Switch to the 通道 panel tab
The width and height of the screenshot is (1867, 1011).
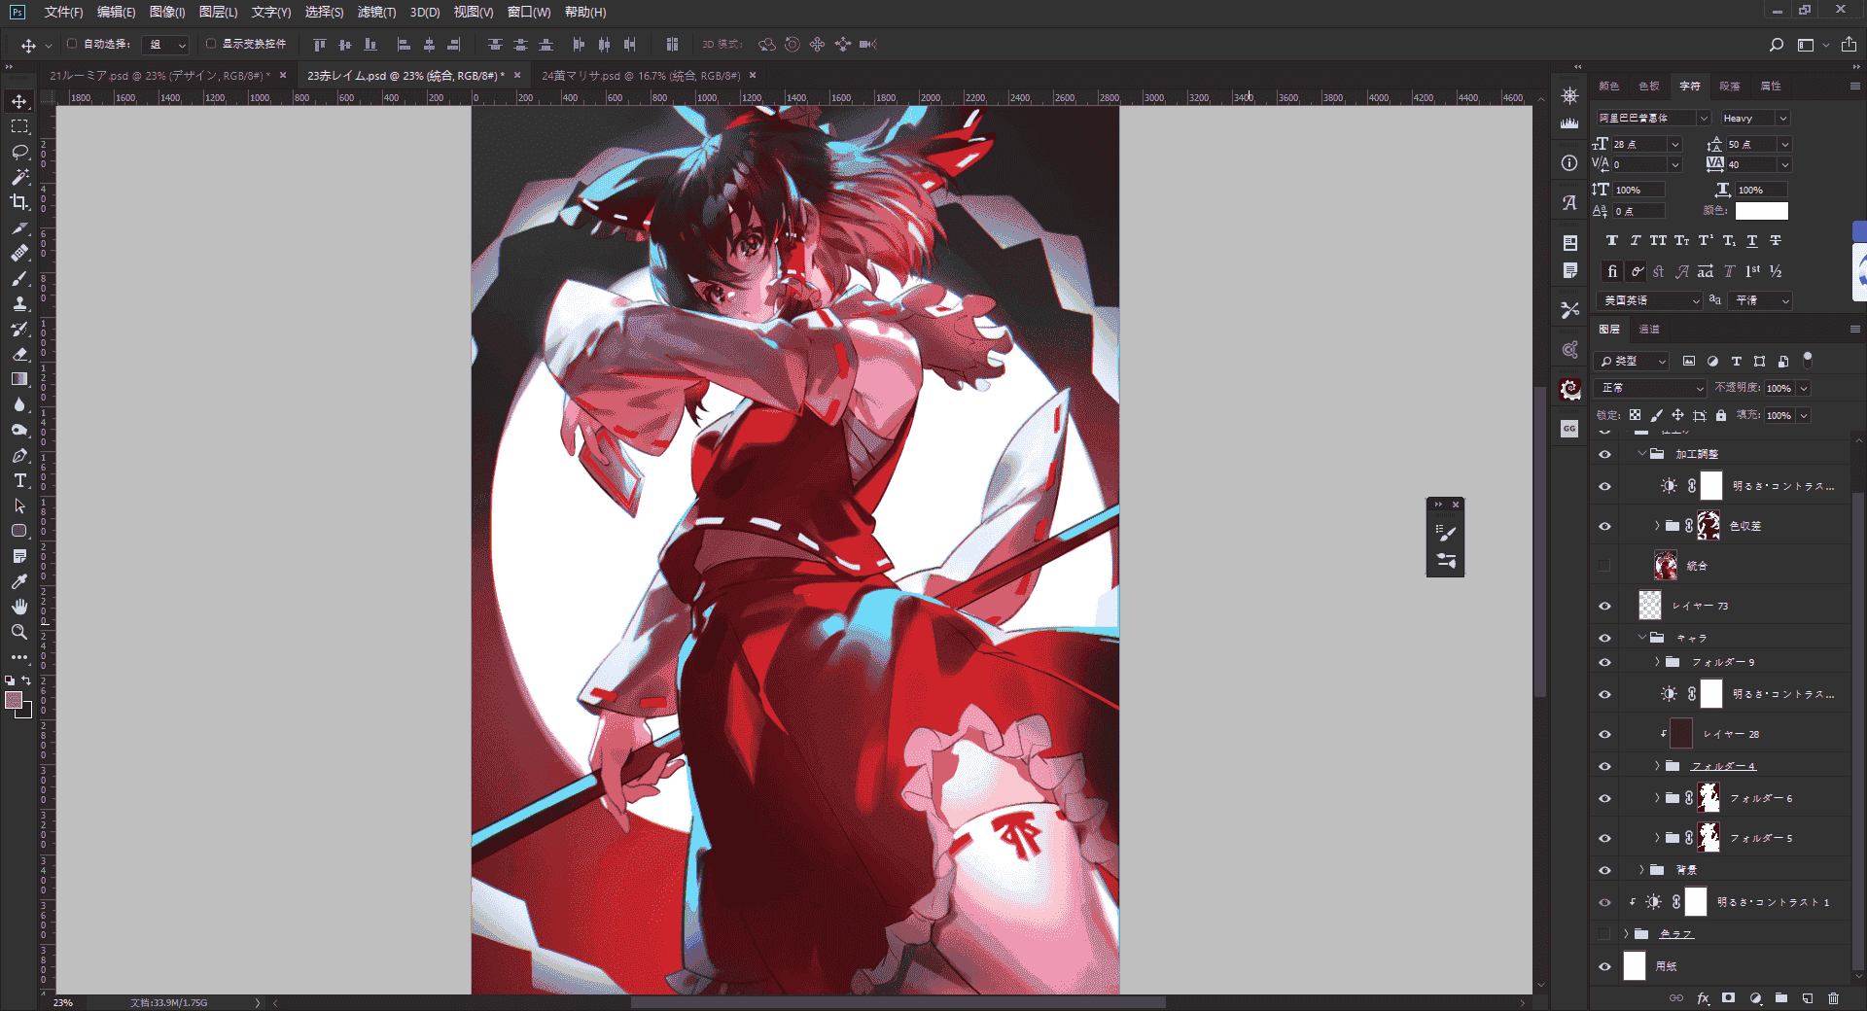(1649, 330)
